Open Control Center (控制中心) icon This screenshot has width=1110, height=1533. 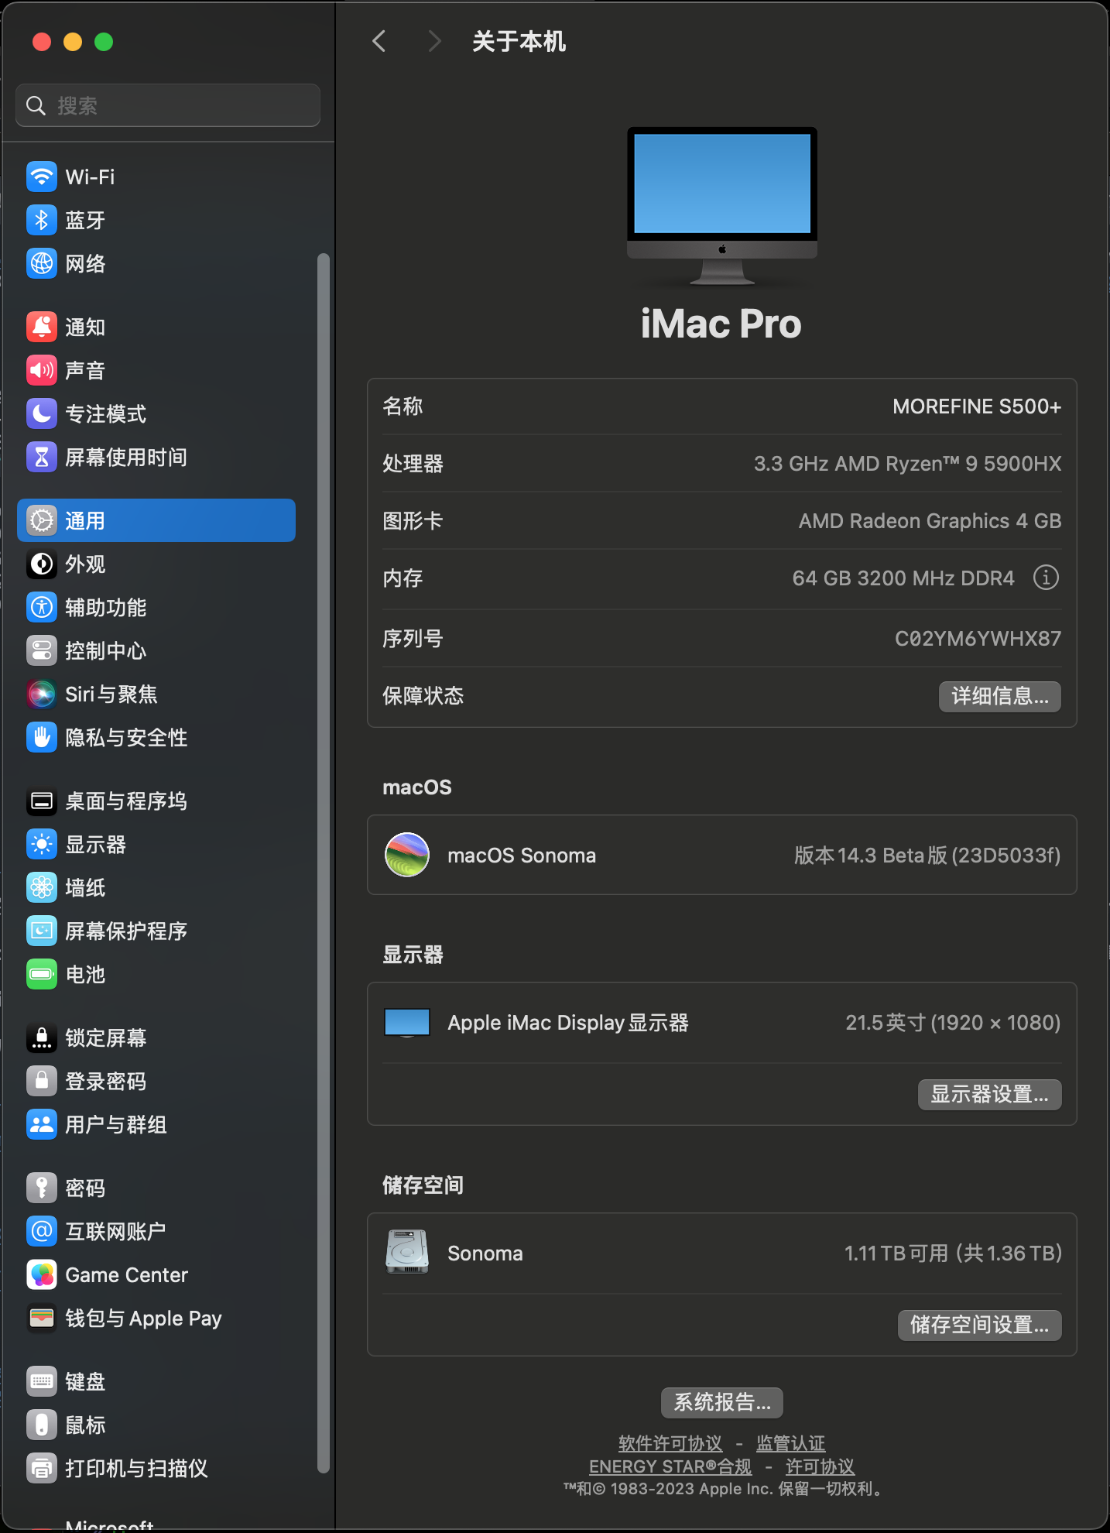coord(42,650)
